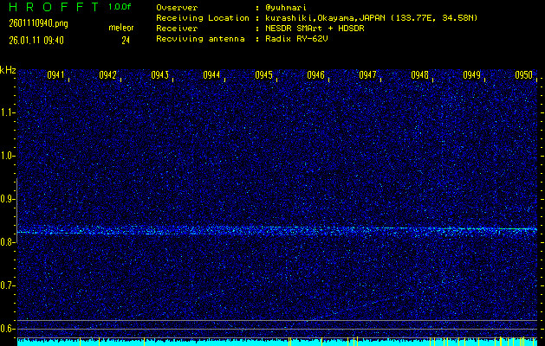The width and height of the screenshot is (545, 346).
Task: Click the yellow meteor label
Action: pyautogui.click(x=121, y=29)
